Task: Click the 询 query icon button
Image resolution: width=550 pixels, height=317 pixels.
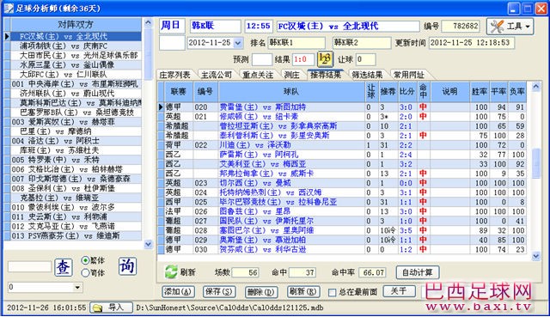Action: pos(127,266)
